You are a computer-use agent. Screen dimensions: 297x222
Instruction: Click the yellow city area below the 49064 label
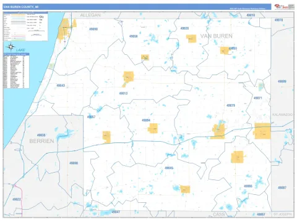pos(153,128)
